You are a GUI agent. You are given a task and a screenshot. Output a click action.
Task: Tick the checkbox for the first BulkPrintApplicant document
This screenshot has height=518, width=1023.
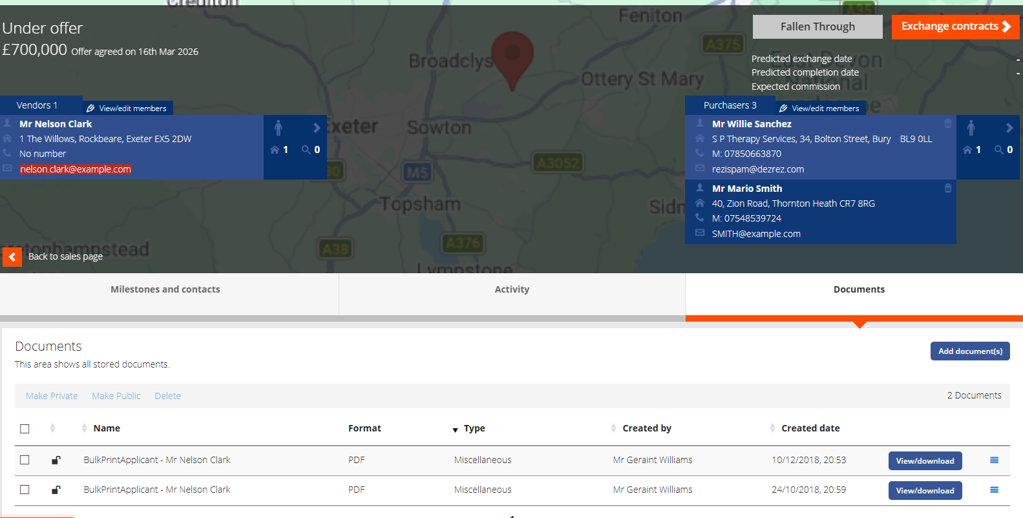click(25, 460)
